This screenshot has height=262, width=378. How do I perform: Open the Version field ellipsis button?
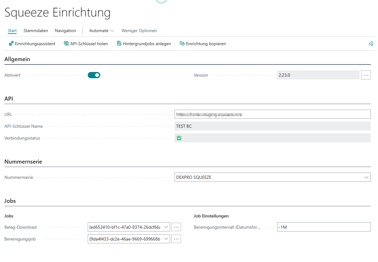(366, 75)
